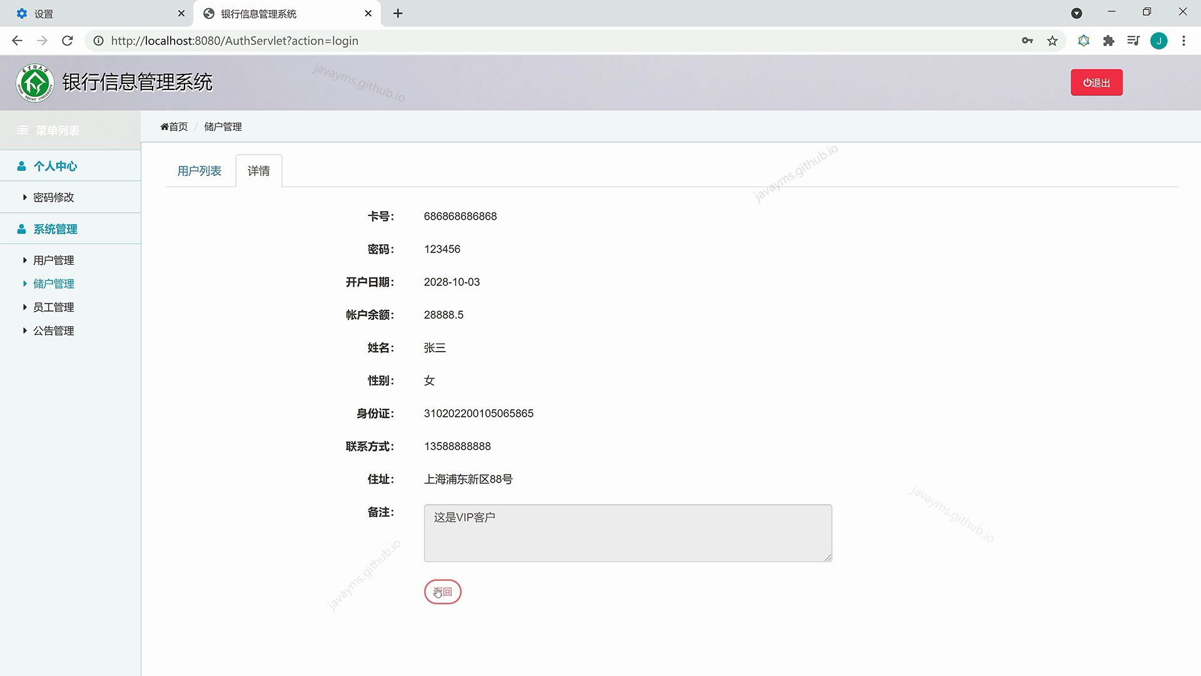
Task: Open the browser key icon in address bar
Action: pos(1027,41)
